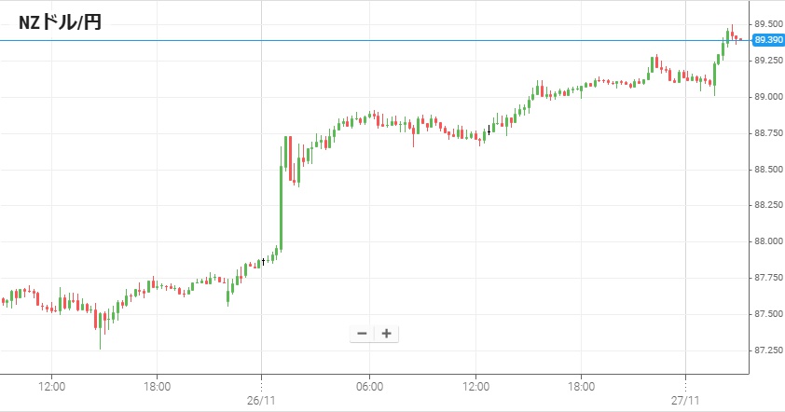Viewport: 785px width, 412px height.
Task: Click the zoom in plus button
Action: (x=386, y=334)
